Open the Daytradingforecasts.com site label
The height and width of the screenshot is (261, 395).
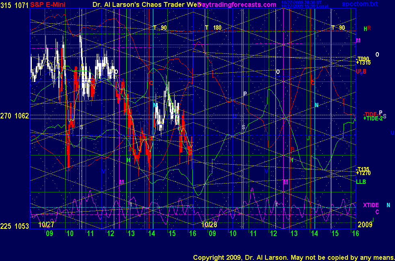[237, 4]
